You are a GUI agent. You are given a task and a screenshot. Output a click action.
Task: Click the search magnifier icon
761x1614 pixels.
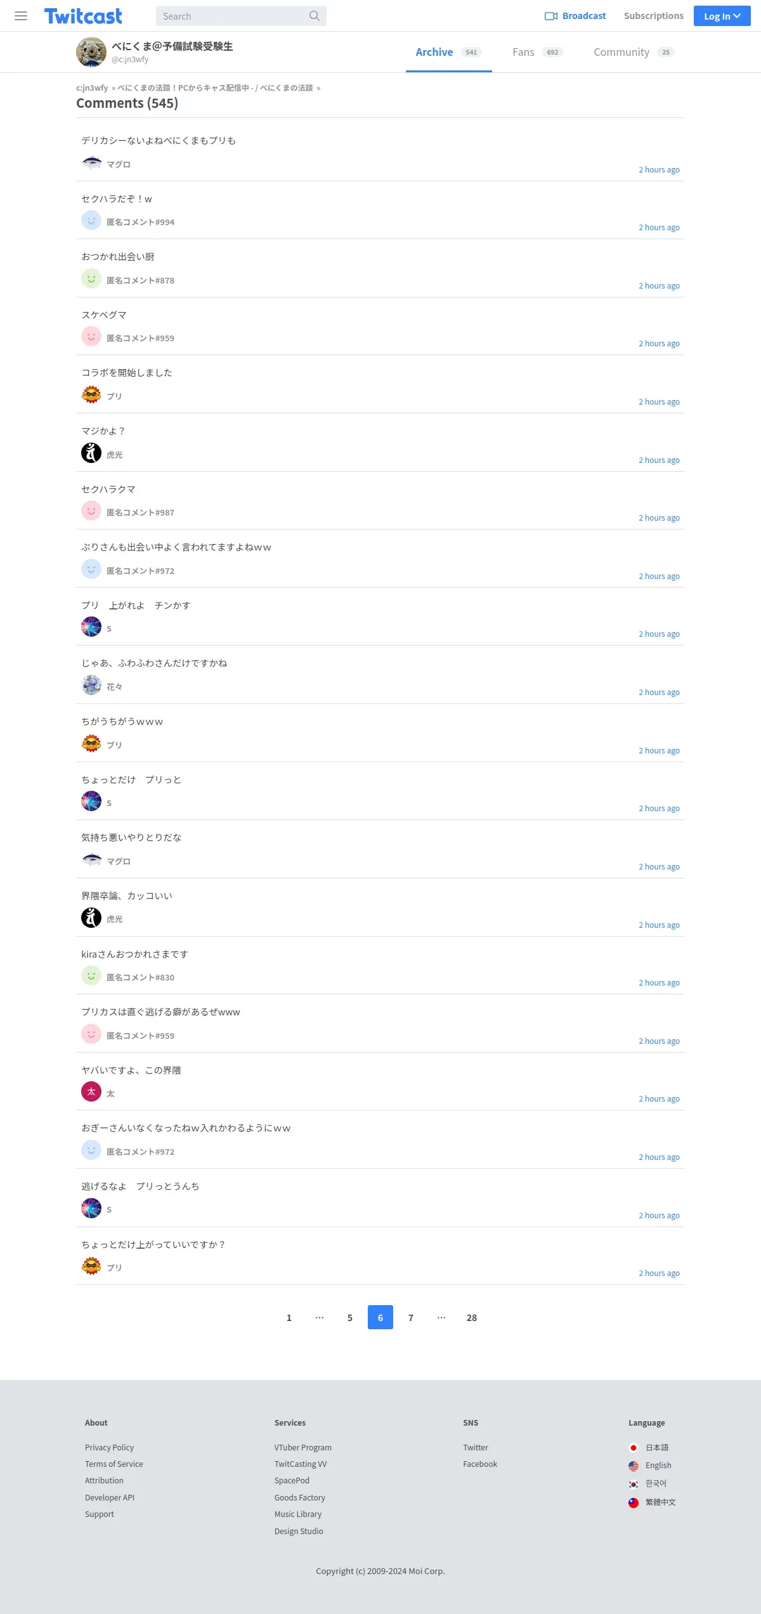[x=314, y=16]
